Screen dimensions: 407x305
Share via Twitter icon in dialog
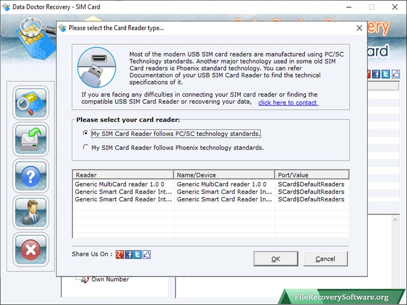click(x=137, y=255)
